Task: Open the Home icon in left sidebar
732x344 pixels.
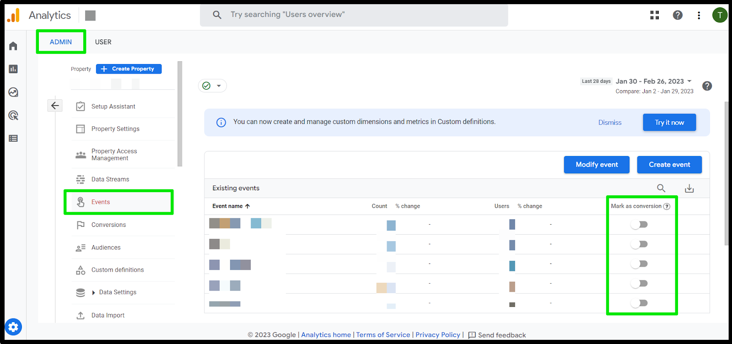Action: (x=13, y=46)
